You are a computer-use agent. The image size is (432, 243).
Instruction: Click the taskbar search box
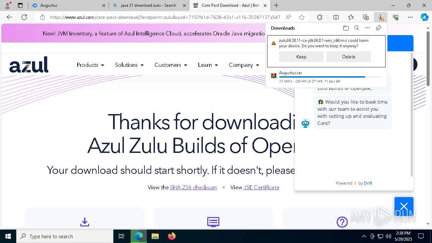pos(65,236)
